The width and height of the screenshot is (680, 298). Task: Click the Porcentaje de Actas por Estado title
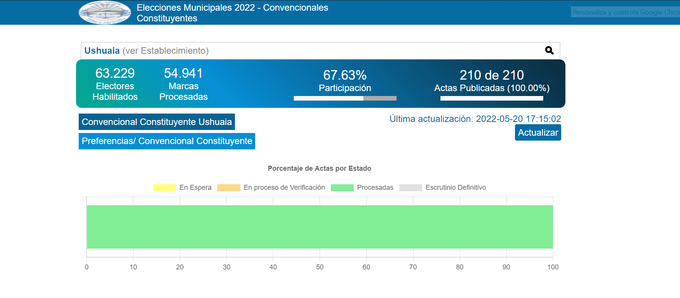[x=319, y=168]
